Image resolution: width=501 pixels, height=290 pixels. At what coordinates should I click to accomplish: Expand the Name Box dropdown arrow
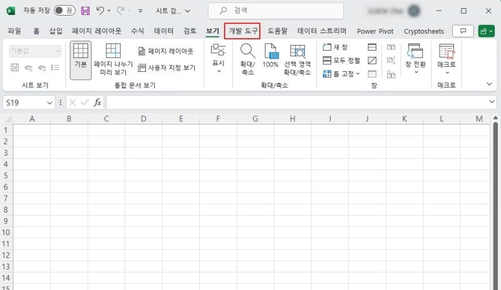(49, 102)
